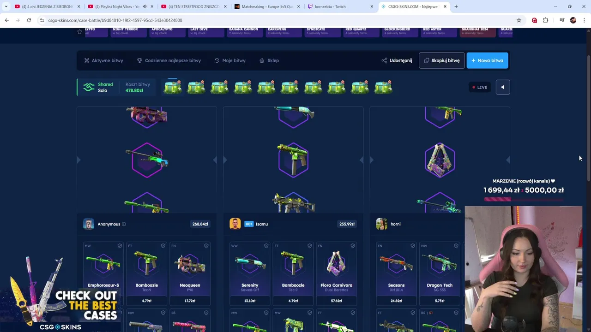Open the Flora Carnivora Dual Berettas card

point(336,273)
